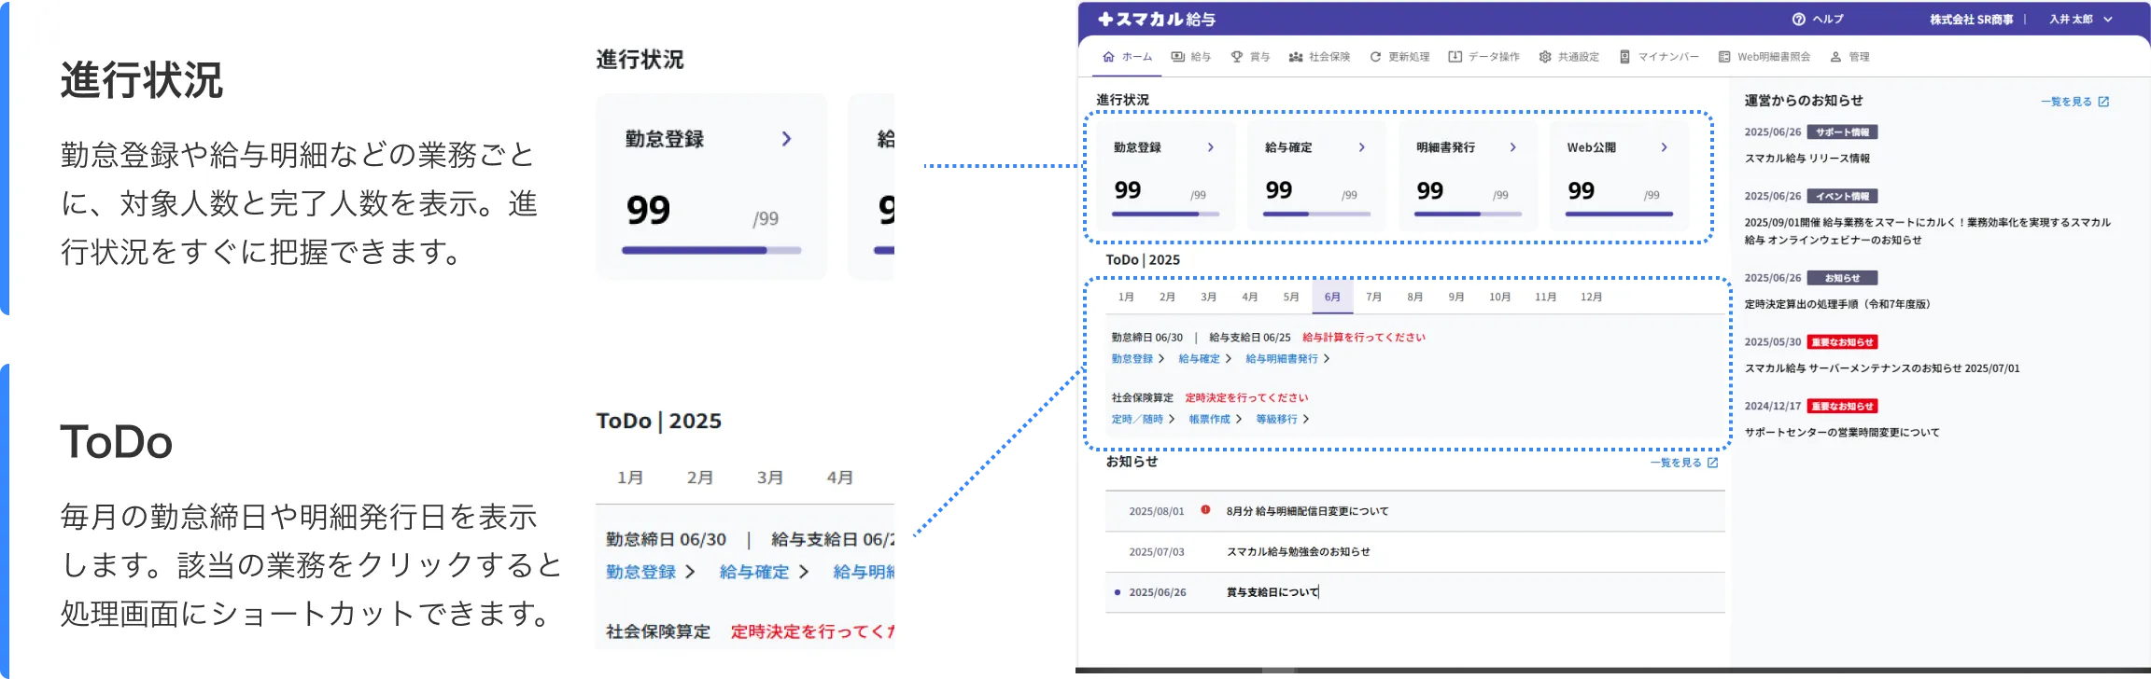Click the サポート情報 tag badge
Screen dimensions: 2151x679
(1842, 132)
